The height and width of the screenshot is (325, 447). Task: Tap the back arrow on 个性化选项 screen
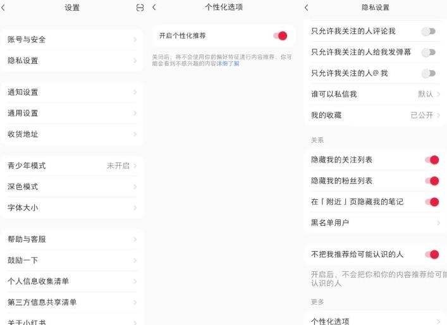154,8
